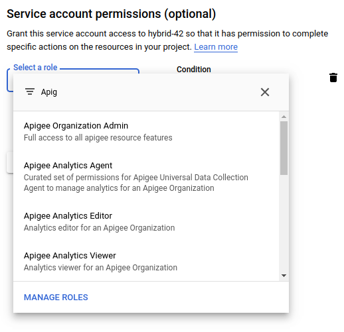The width and height of the screenshot is (344, 332).
Task: Click the scrollbar up arrow
Action: pos(284,117)
